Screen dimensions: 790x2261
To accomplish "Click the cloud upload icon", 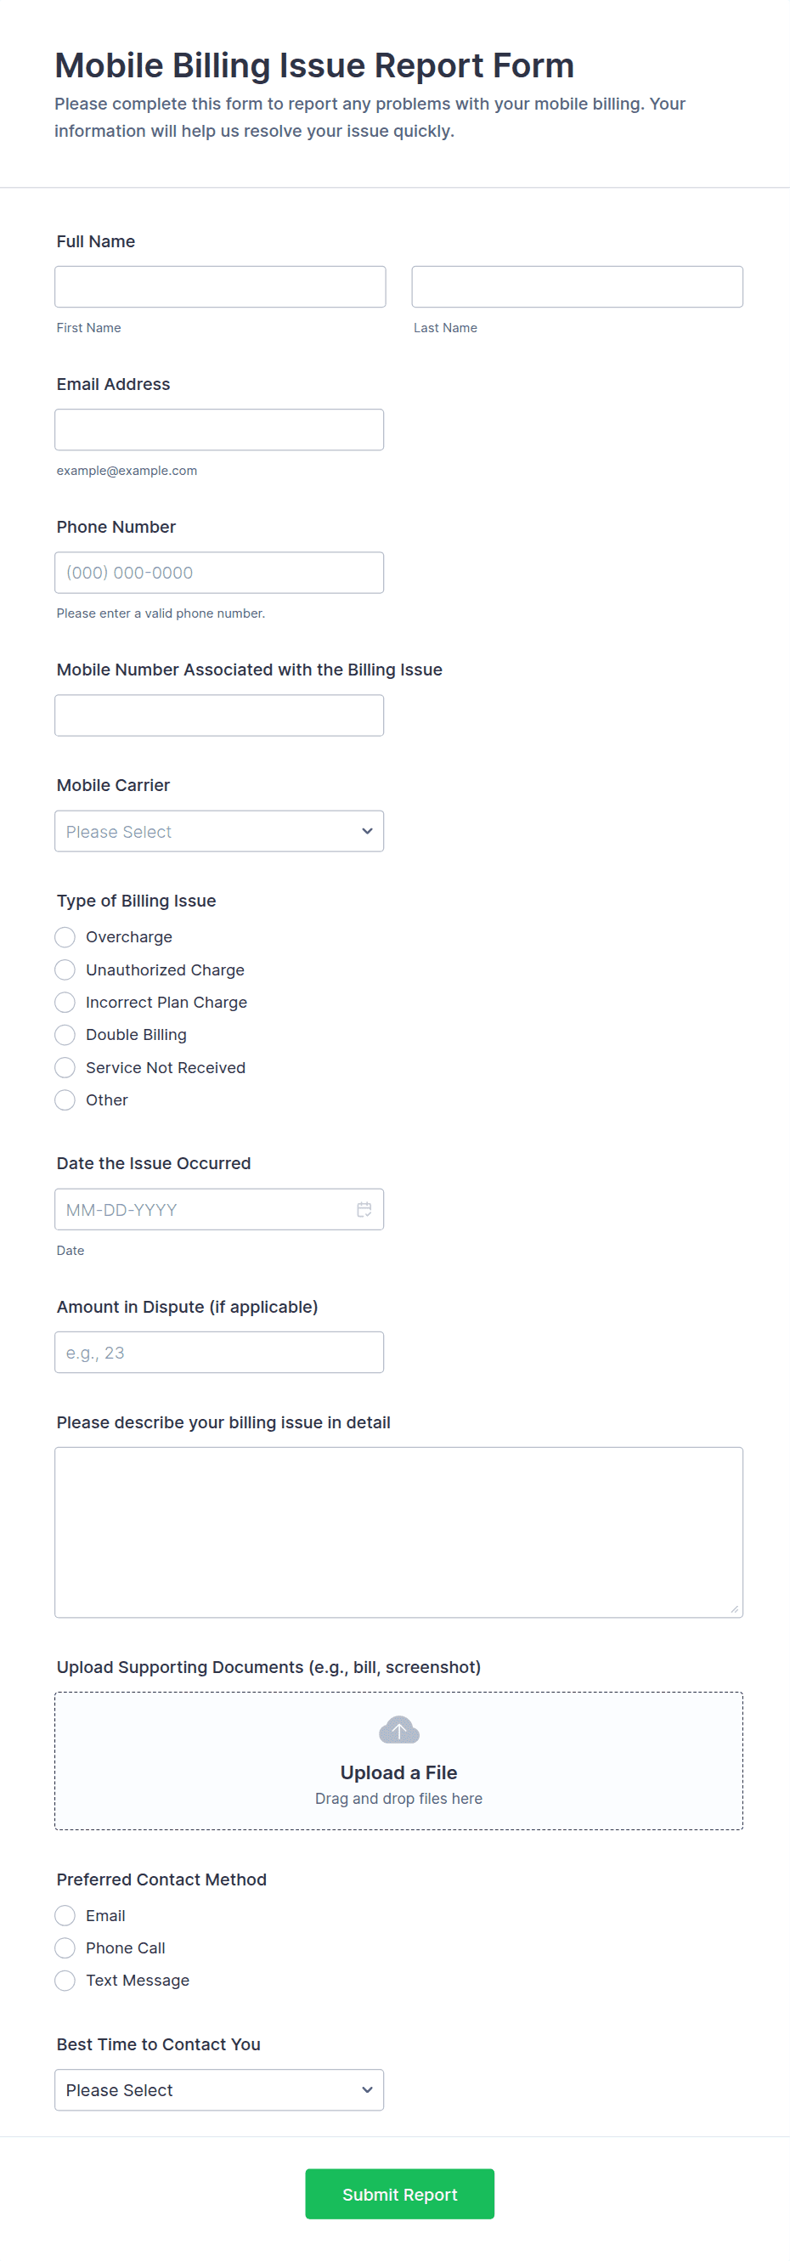I will (398, 1730).
